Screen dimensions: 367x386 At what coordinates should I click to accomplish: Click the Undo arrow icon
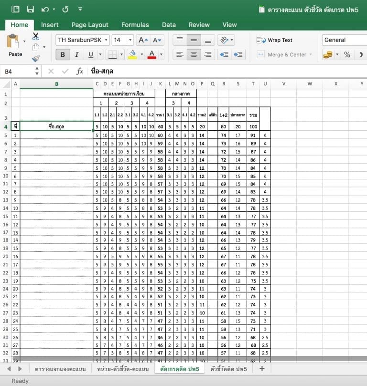[x=45, y=10]
